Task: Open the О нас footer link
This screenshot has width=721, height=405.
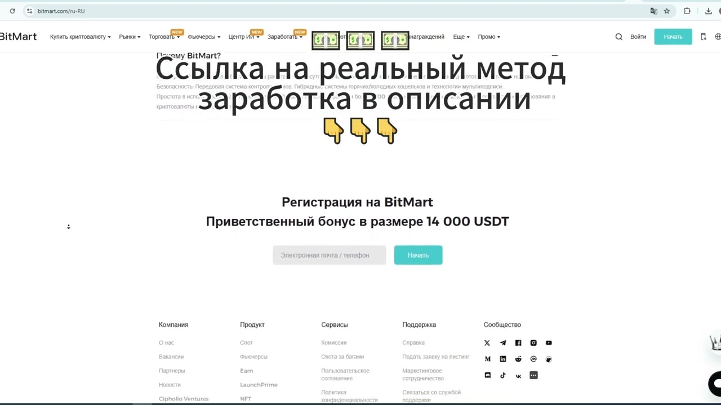Action: 166,343
